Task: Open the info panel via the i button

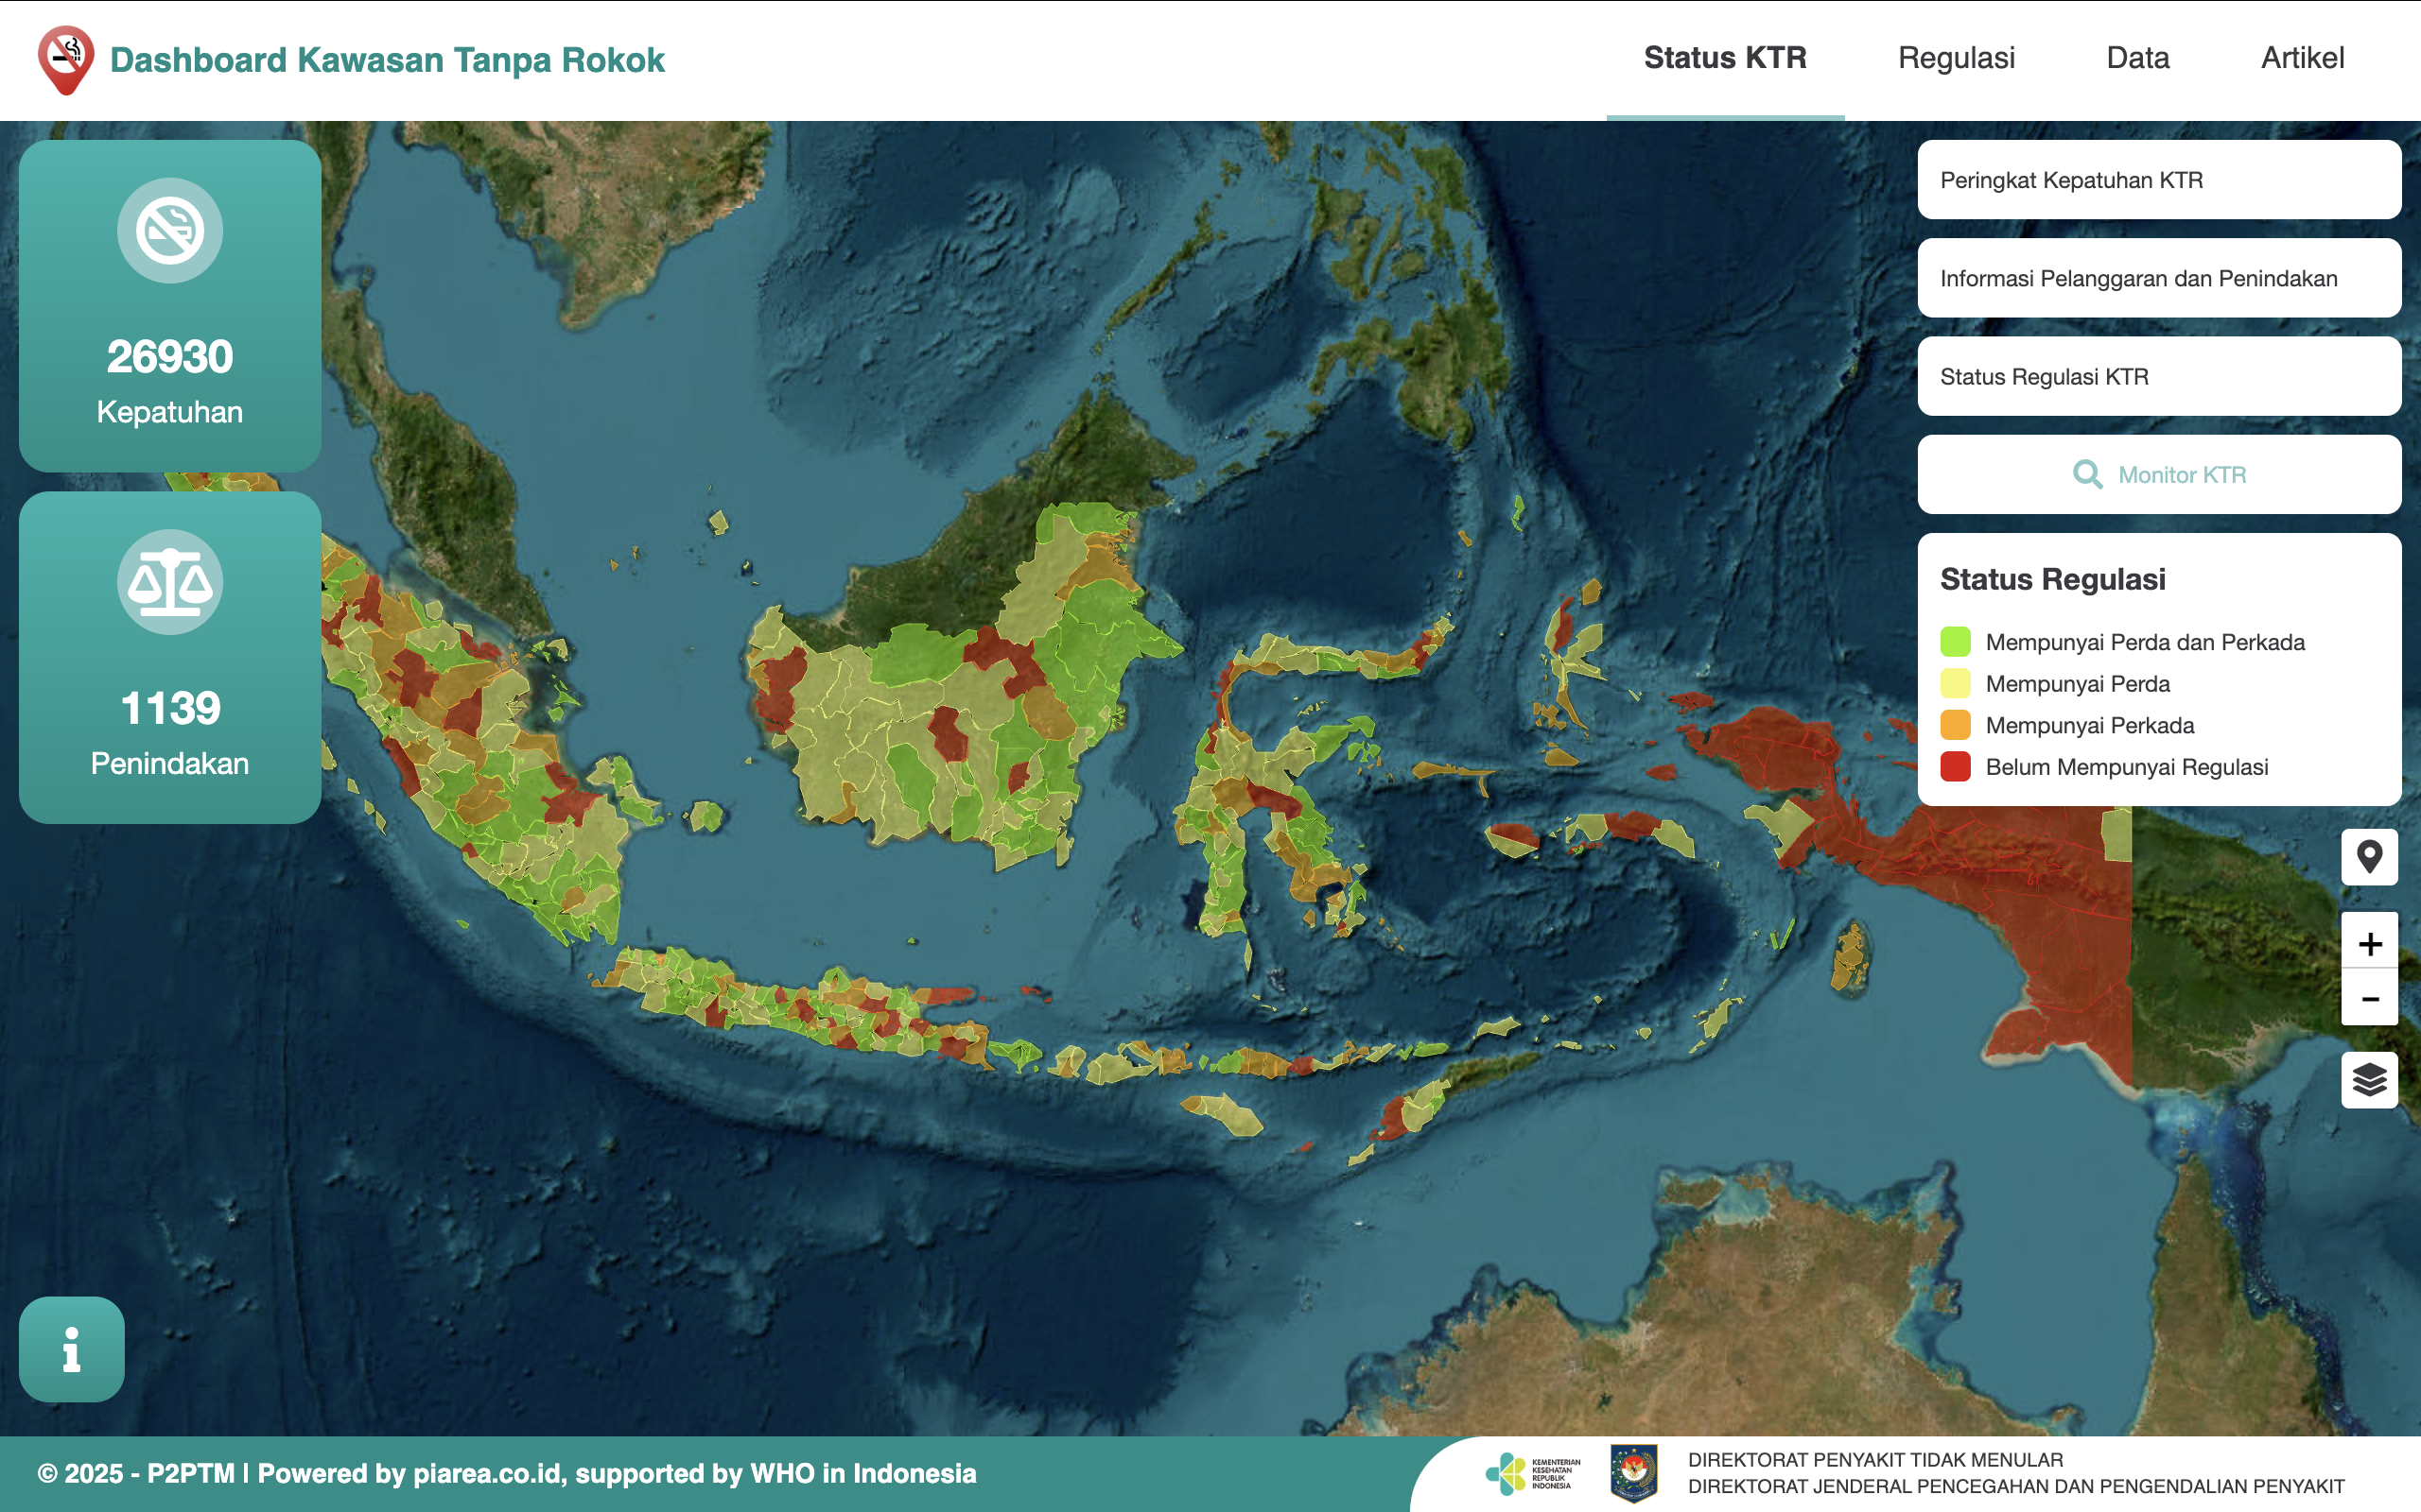Action: pyautogui.click(x=70, y=1349)
